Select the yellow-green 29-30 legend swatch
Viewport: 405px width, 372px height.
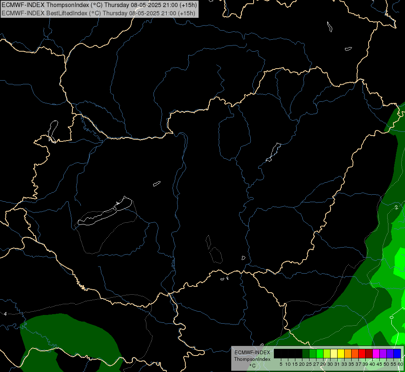point(327,353)
